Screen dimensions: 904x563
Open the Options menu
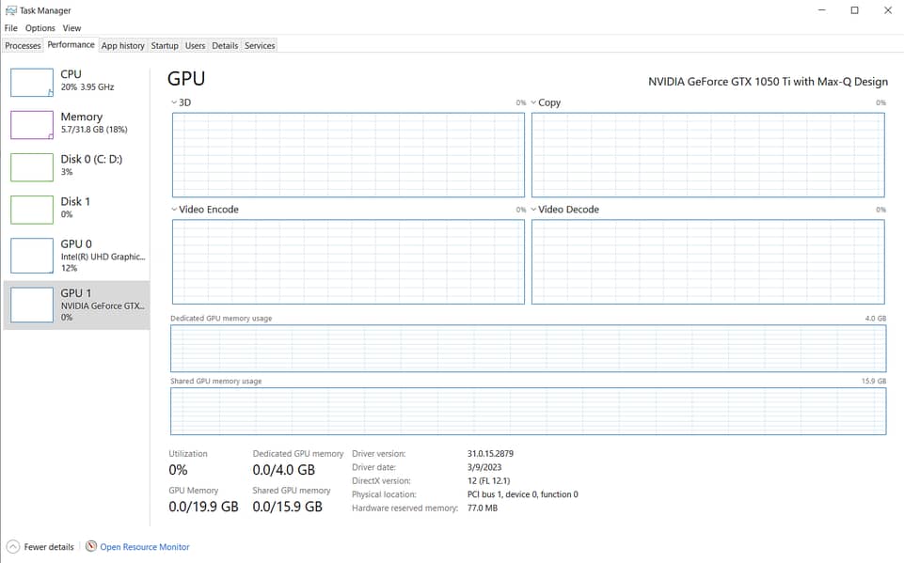point(40,28)
